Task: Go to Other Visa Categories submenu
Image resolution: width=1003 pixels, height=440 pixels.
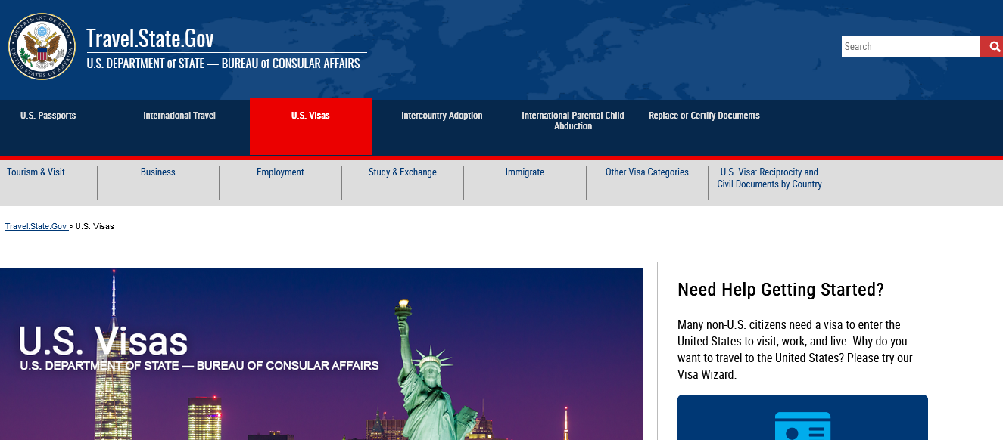Action: pyautogui.click(x=647, y=172)
